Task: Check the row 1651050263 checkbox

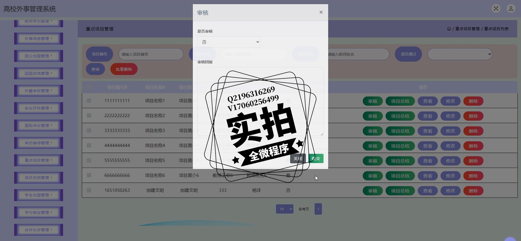Action: (89, 190)
